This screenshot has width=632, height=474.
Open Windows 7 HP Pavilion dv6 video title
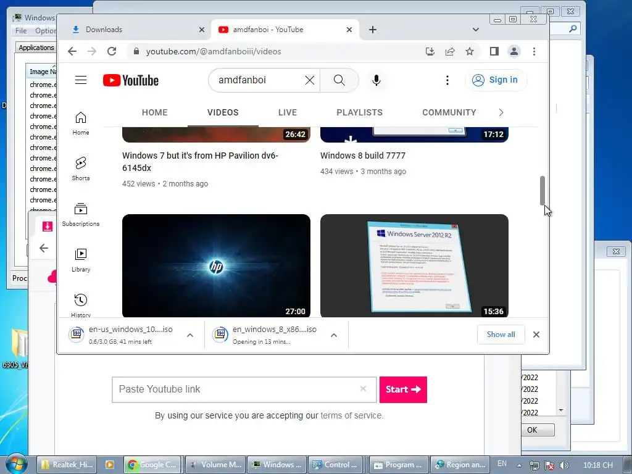coord(201,162)
